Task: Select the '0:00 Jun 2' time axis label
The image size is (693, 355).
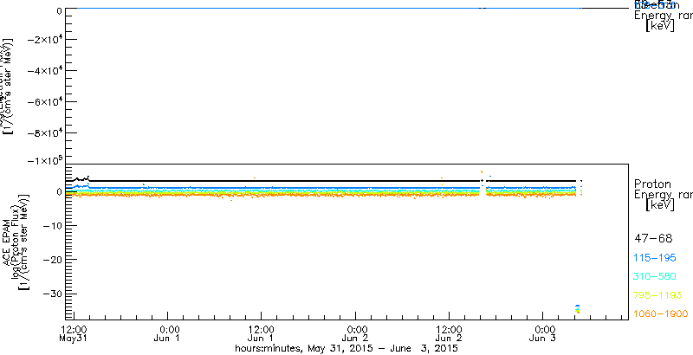Action: pos(356,334)
